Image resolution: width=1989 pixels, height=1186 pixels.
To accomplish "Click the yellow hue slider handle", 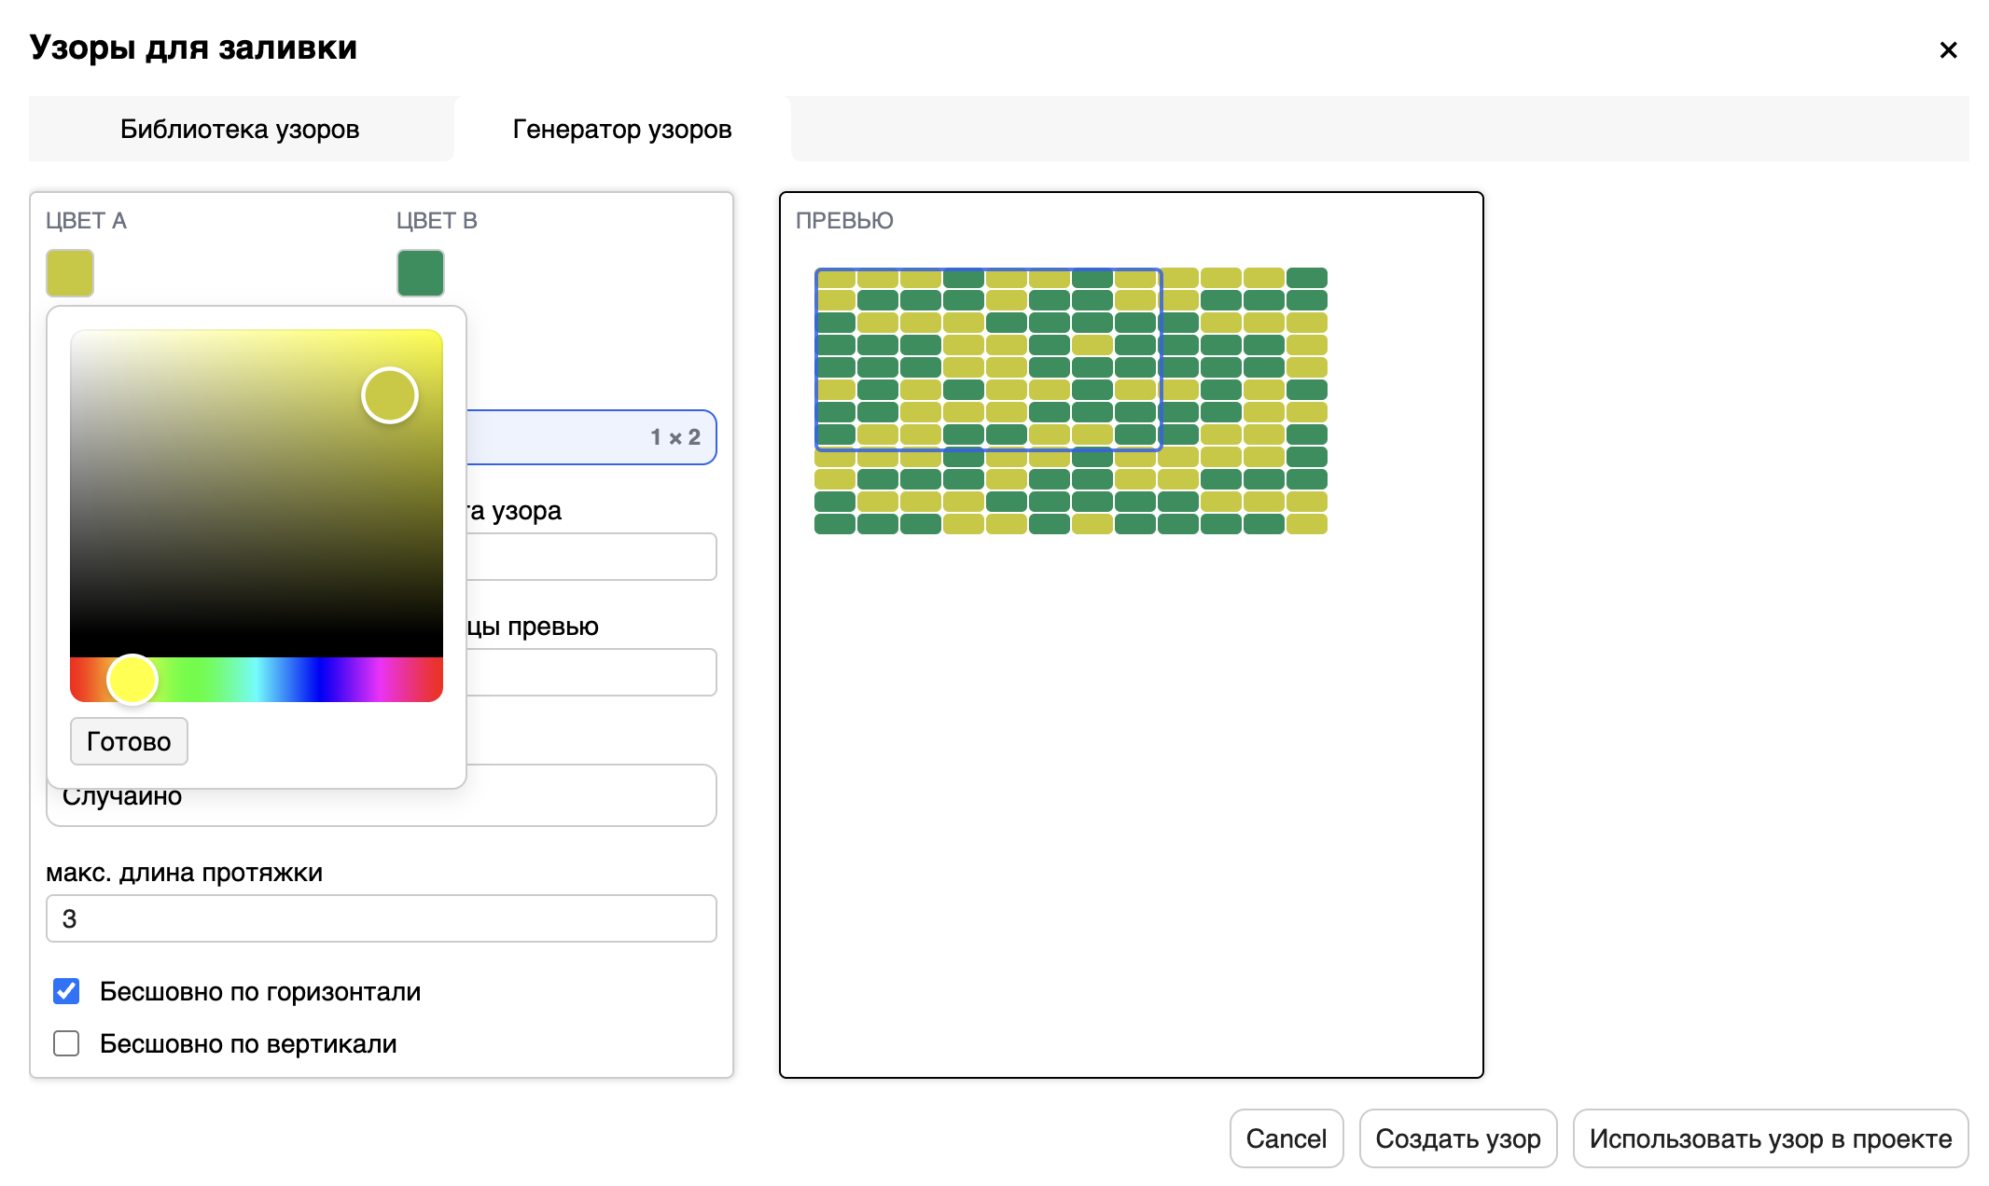I will pyautogui.click(x=132, y=680).
